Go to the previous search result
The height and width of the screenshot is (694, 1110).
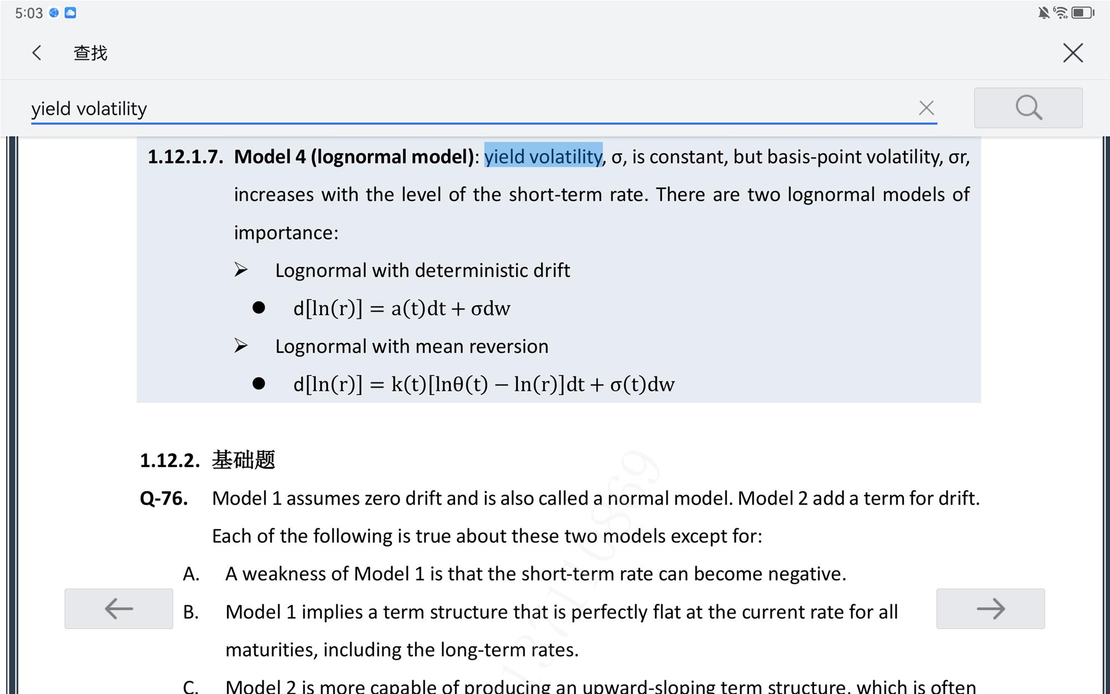pos(119,608)
